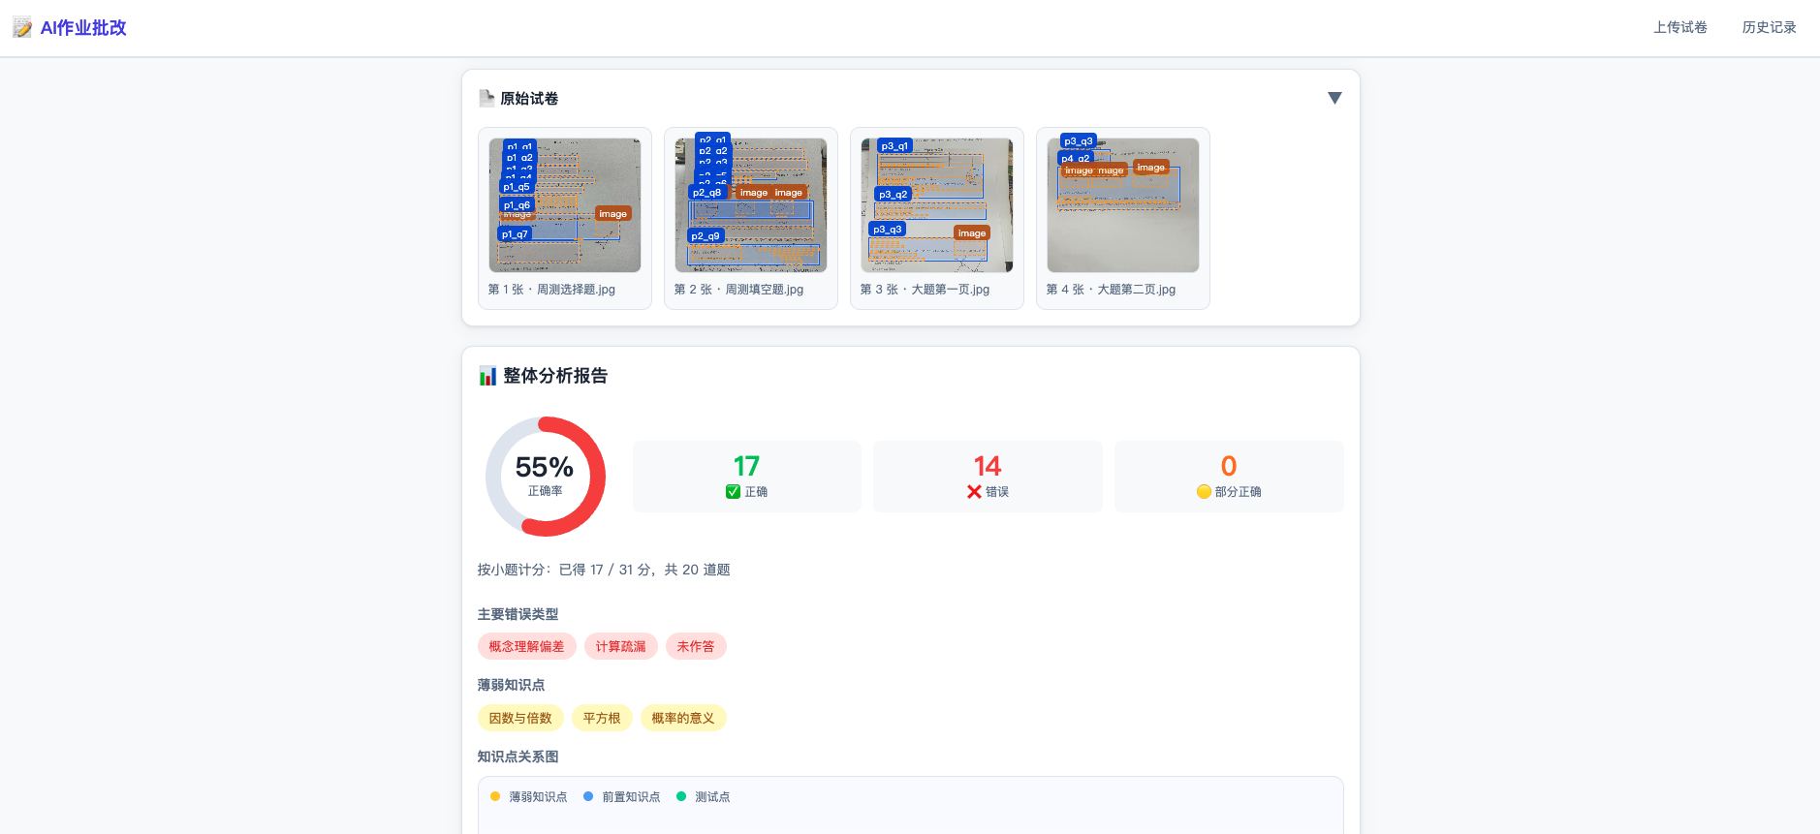Select the p1_q7 label on first thumbnail
The height and width of the screenshot is (834, 1820).
coord(515,233)
